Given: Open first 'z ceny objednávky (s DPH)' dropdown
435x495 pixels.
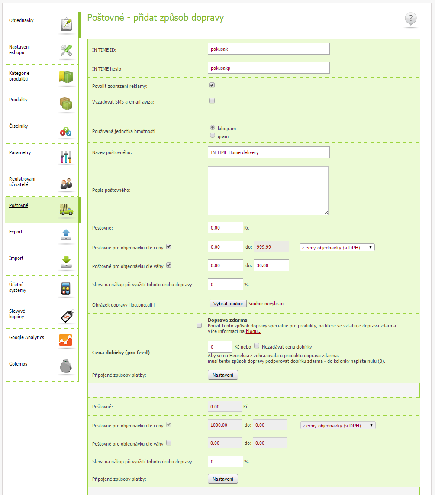Looking at the screenshot, I should click(x=337, y=248).
